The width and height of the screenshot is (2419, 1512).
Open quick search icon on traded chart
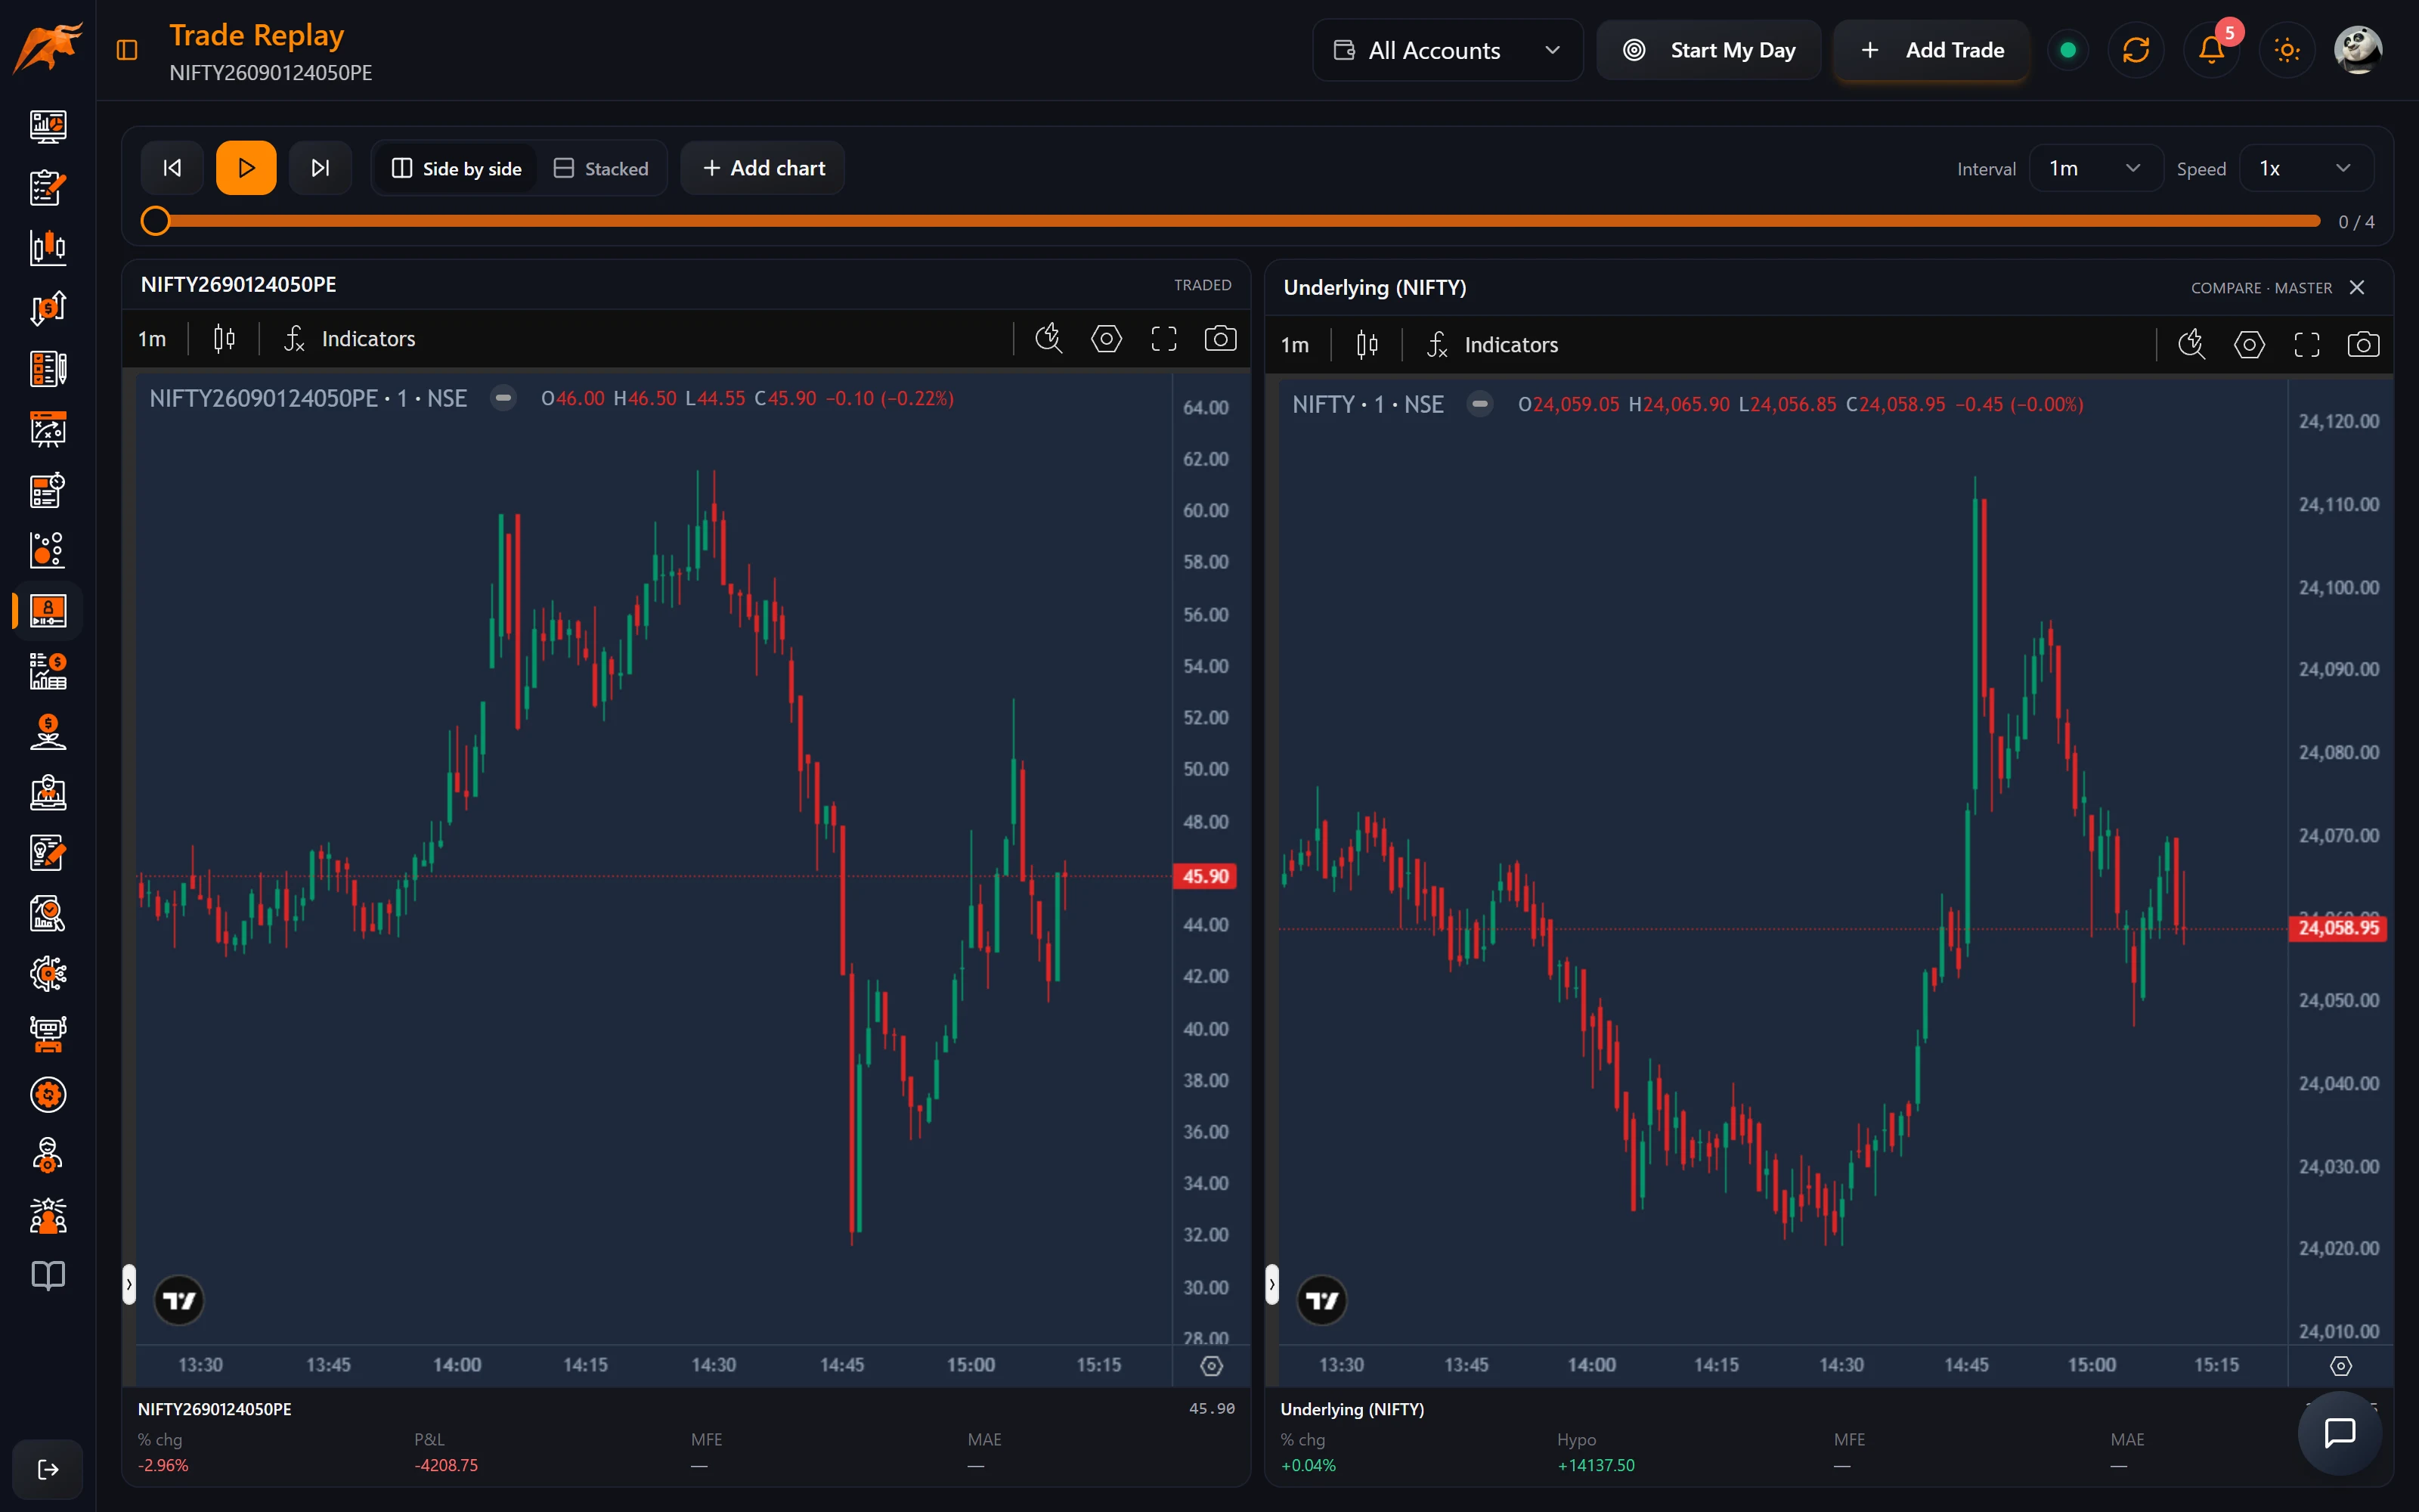pos(1048,339)
